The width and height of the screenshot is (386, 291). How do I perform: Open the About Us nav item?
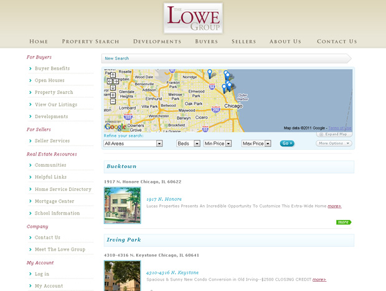click(285, 41)
